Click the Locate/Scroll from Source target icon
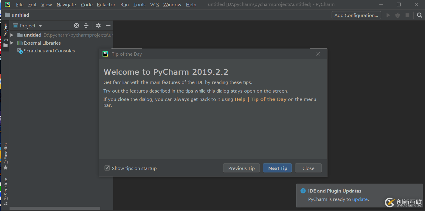 pos(77,26)
